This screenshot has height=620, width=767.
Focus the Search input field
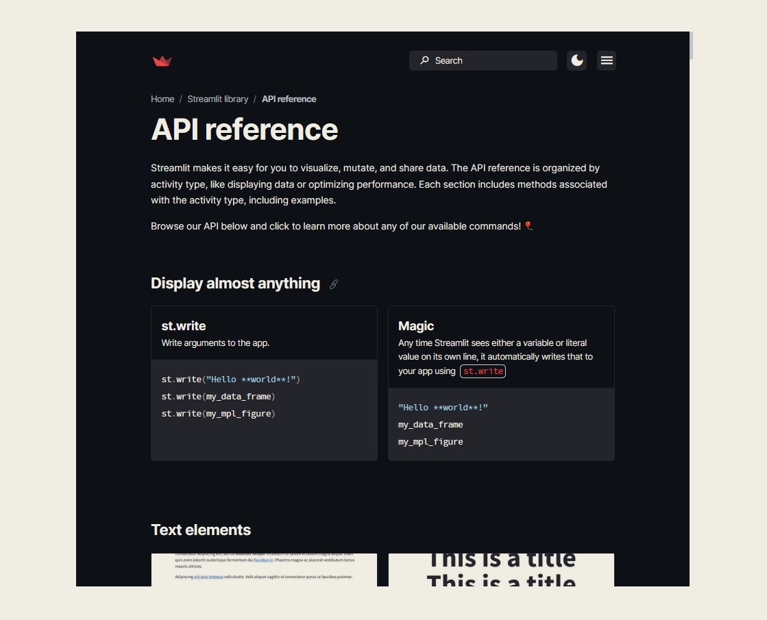click(x=483, y=61)
